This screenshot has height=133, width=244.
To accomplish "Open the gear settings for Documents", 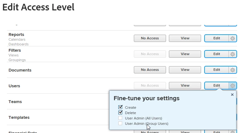I will (x=233, y=70).
